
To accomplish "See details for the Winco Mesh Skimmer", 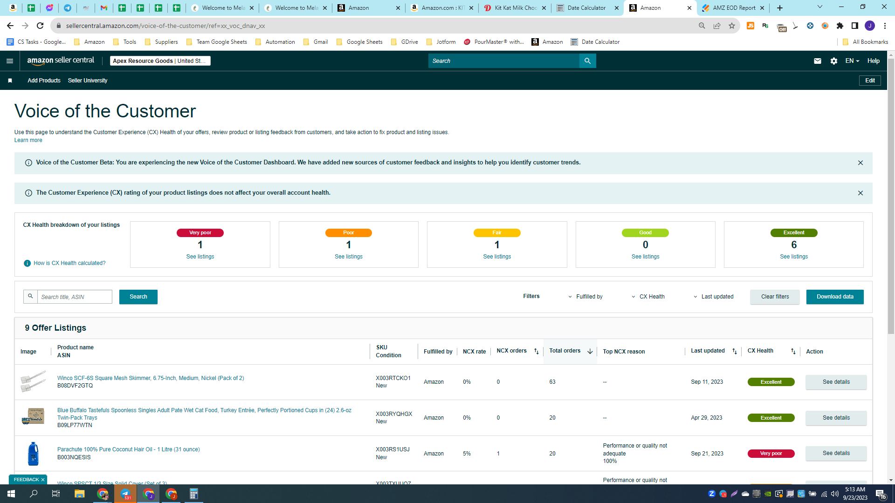I will pyautogui.click(x=836, y=382).
